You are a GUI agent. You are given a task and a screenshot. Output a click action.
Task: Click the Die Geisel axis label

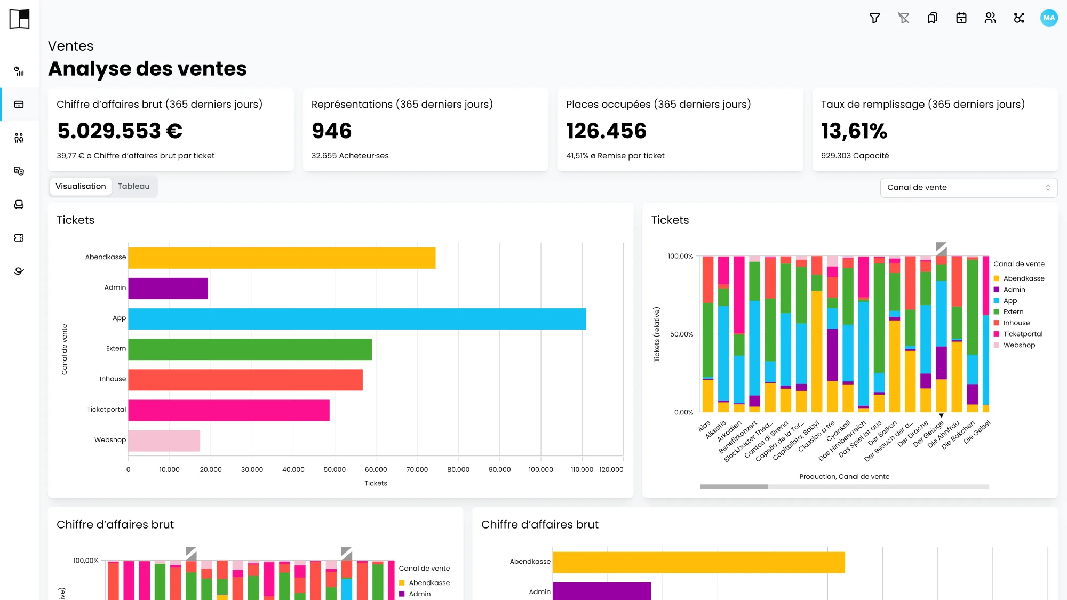click(x=977, y=431)
